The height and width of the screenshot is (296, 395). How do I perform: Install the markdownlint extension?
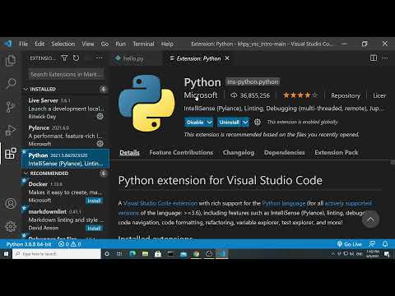click(x=94, y=228)
